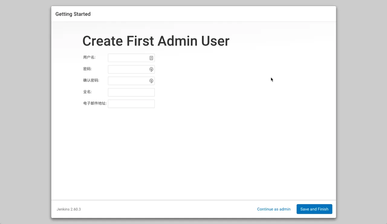Click the autofill contact icon in username field
Screen dimensions: 387x224
click(151, 58)
